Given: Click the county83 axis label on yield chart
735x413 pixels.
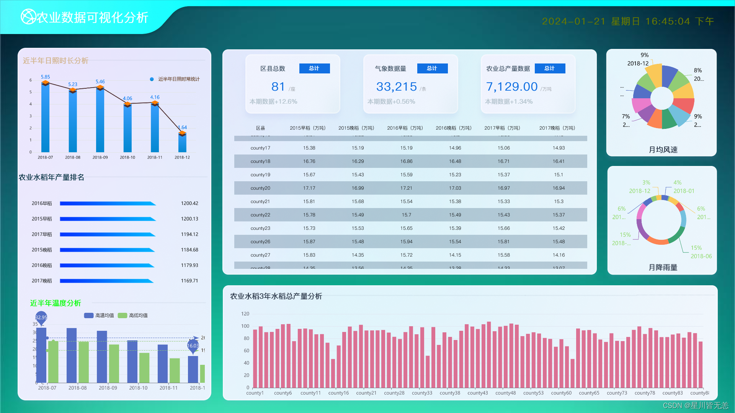Looking at the screenshot, I should [x=673, y=393].
